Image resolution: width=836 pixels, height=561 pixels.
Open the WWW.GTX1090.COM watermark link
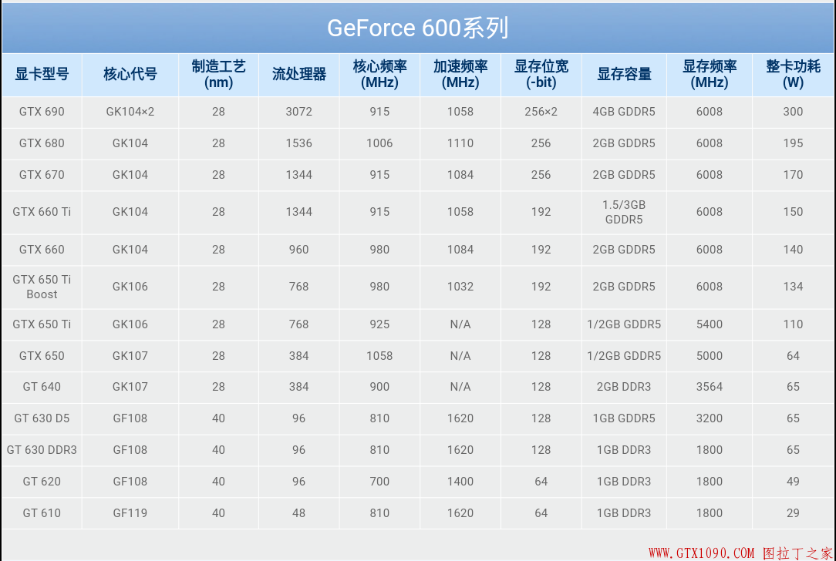701,553
